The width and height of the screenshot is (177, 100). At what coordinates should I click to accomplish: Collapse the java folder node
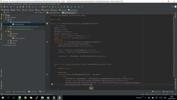[6, 20]
